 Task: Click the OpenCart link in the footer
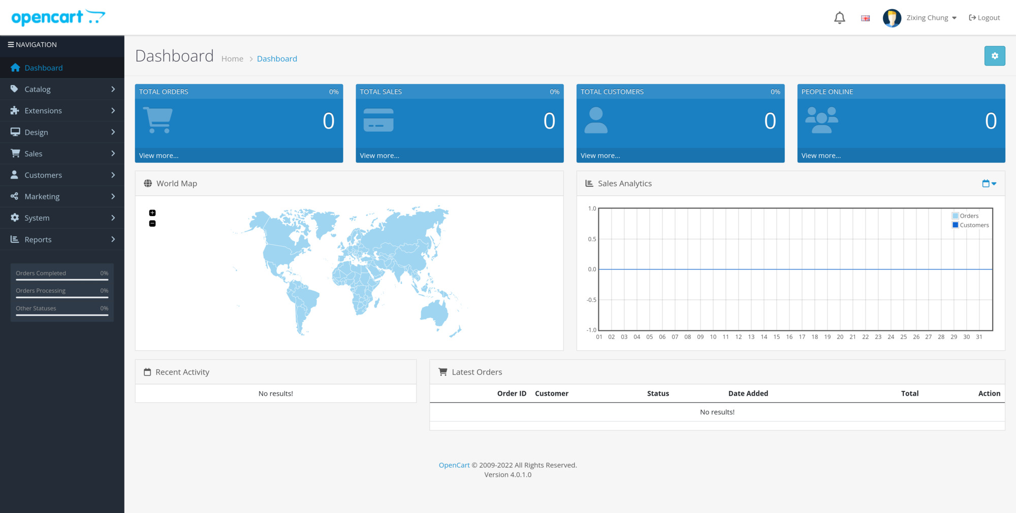click(454, 464)
